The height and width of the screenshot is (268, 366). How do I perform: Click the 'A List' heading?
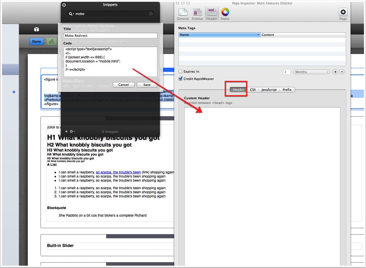[x=52, y=165]
